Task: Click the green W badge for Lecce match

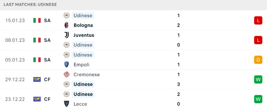Action: 258,99
